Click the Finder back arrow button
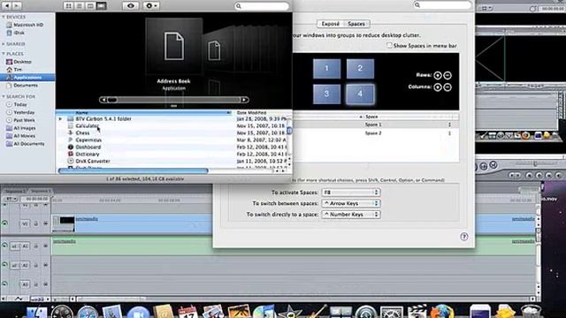Image resolution: width=566 pixels, height=318 pixels. pos(7,6)
